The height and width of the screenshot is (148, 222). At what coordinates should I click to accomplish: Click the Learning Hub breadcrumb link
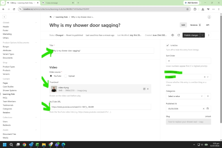pyautogui.click(x=62, y=17)
